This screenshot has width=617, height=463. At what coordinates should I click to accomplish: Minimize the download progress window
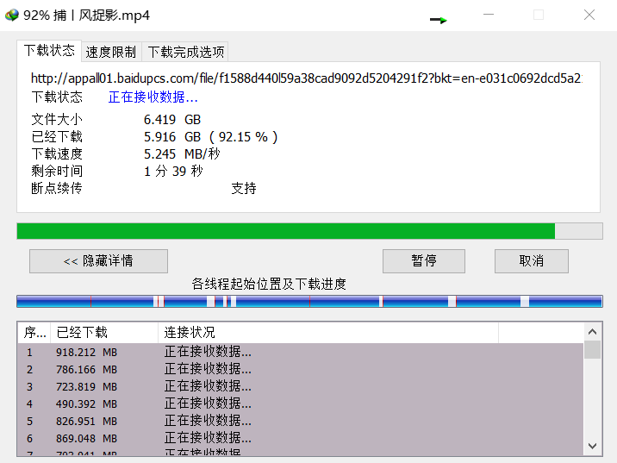coord(489,15)
